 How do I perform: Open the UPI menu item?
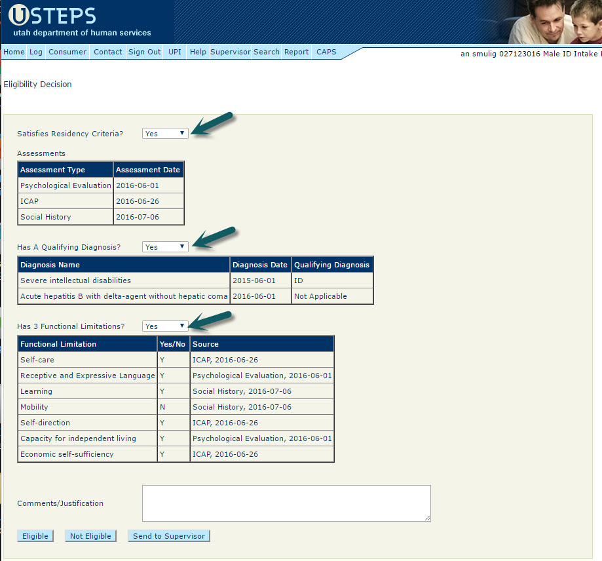pos(175,52)
